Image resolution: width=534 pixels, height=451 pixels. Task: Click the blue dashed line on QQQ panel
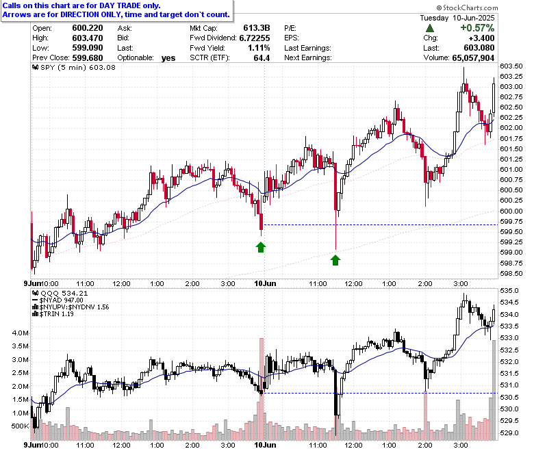[x=381, y=393]
